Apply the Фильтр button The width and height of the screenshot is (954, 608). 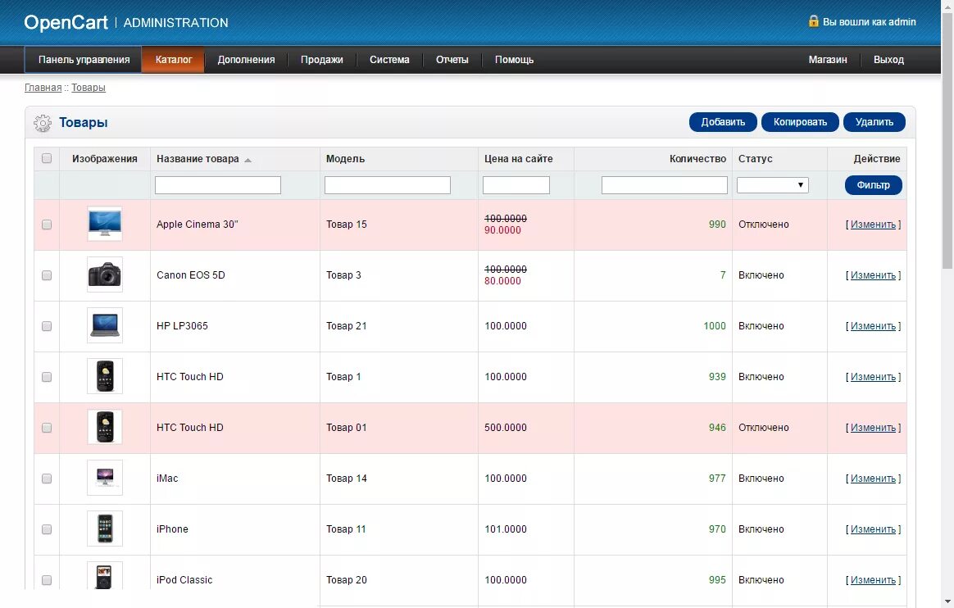(x=873, y=185)
